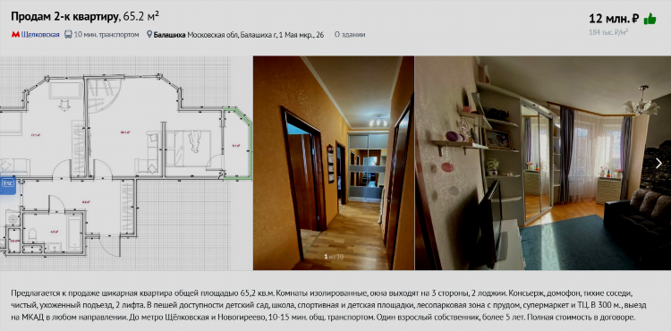
Task: Click the red metro M icon
Action: click(15, 35)
